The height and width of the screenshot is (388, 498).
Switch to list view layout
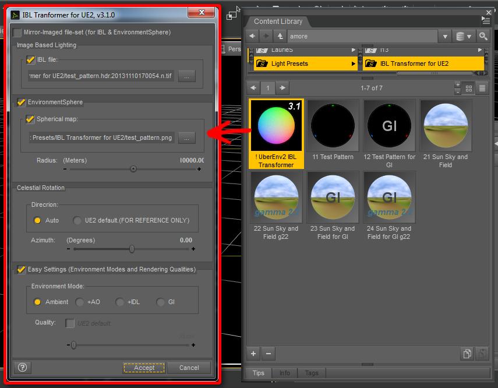[482, 89]
